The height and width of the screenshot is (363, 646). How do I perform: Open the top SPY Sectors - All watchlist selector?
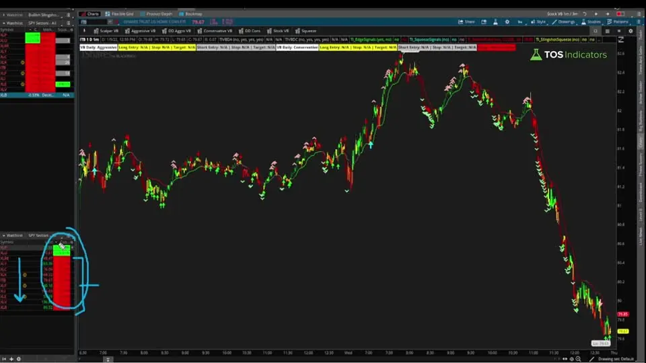tap(42, 23)
